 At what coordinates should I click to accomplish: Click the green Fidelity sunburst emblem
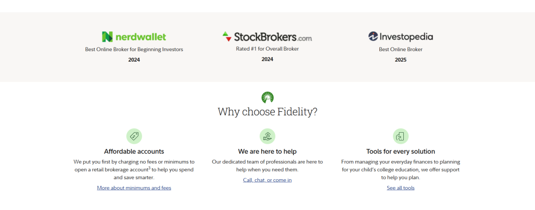[x=267, y=97]
